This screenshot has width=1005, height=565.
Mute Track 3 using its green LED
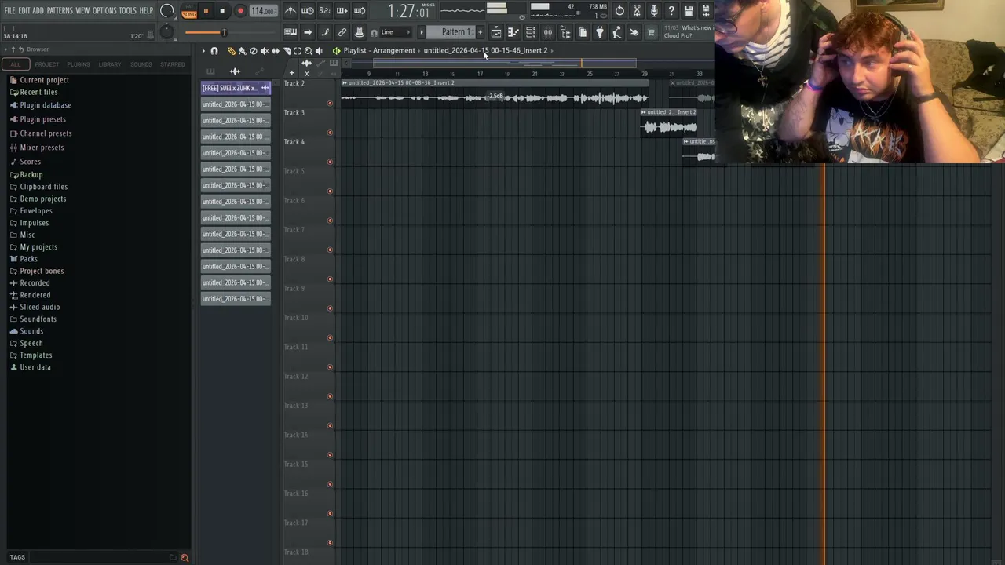pos(330,133)
